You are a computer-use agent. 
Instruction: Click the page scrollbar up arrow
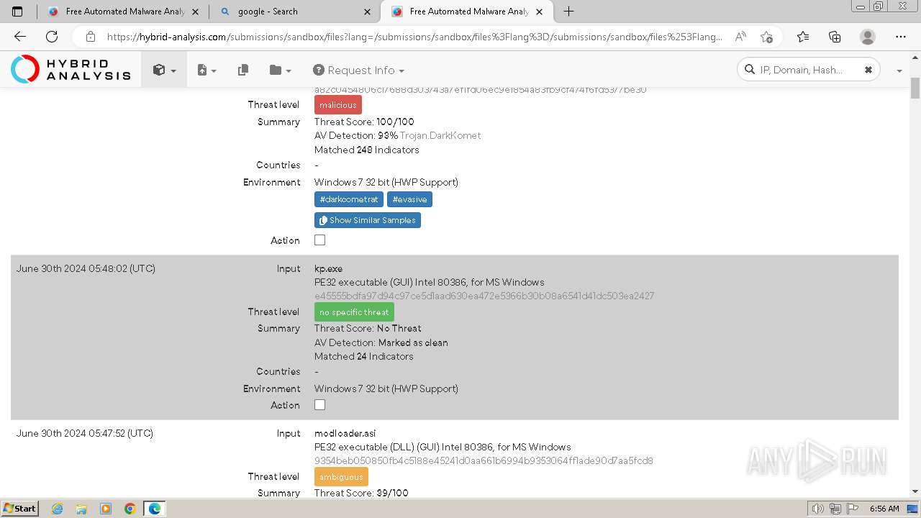coord(915,58)
